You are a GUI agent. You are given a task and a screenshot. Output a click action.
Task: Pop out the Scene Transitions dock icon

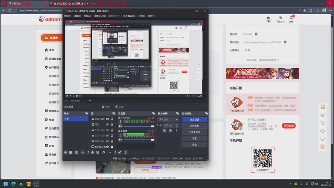177,113
